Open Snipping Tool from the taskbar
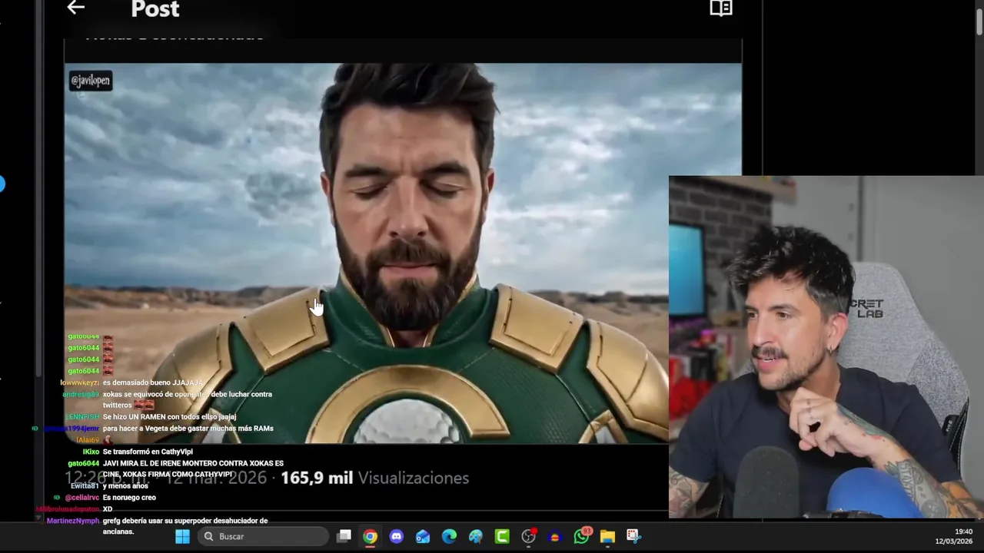 tap(633, 536)
